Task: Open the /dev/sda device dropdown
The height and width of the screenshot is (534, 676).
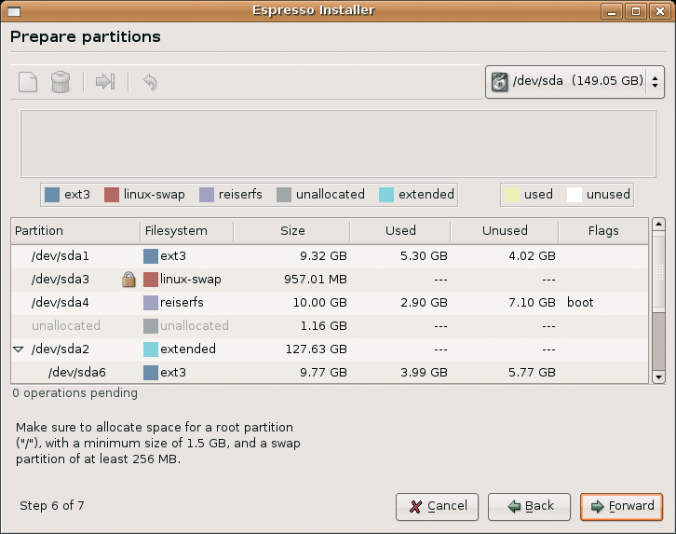Action: pyautogui.click(x=575, y=81)
